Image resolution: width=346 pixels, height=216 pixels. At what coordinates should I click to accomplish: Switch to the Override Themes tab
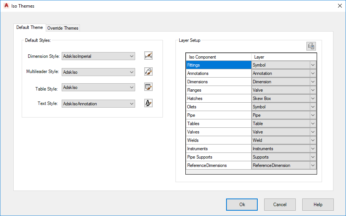[63, 28]
